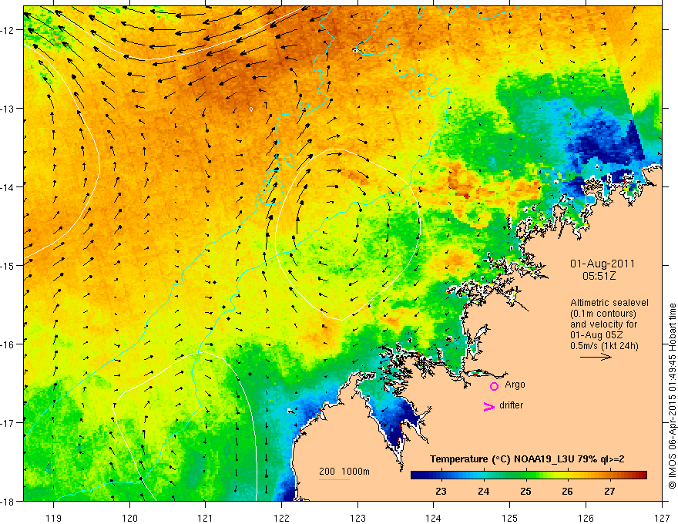This screenshot has width=678, height=524.
Task: Click the Temperature NOAA19_L3U colorbar title
Action: tap(527, 459)
